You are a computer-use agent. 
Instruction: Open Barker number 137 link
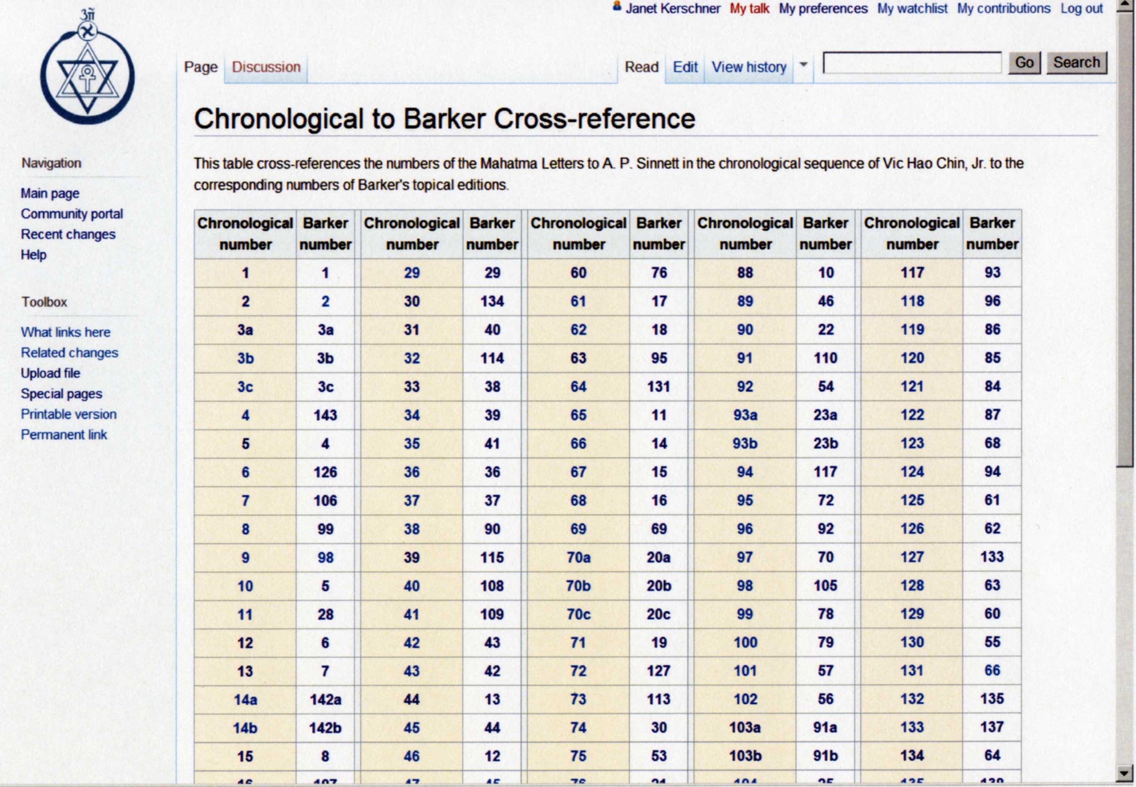pyautogui.click(x=993, y=727)
